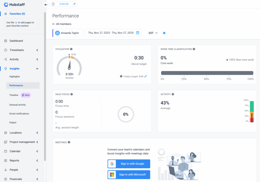Screen dimensions: 260x182
Task: Select the Activity sidebar icon
Action: coord(5,59)
